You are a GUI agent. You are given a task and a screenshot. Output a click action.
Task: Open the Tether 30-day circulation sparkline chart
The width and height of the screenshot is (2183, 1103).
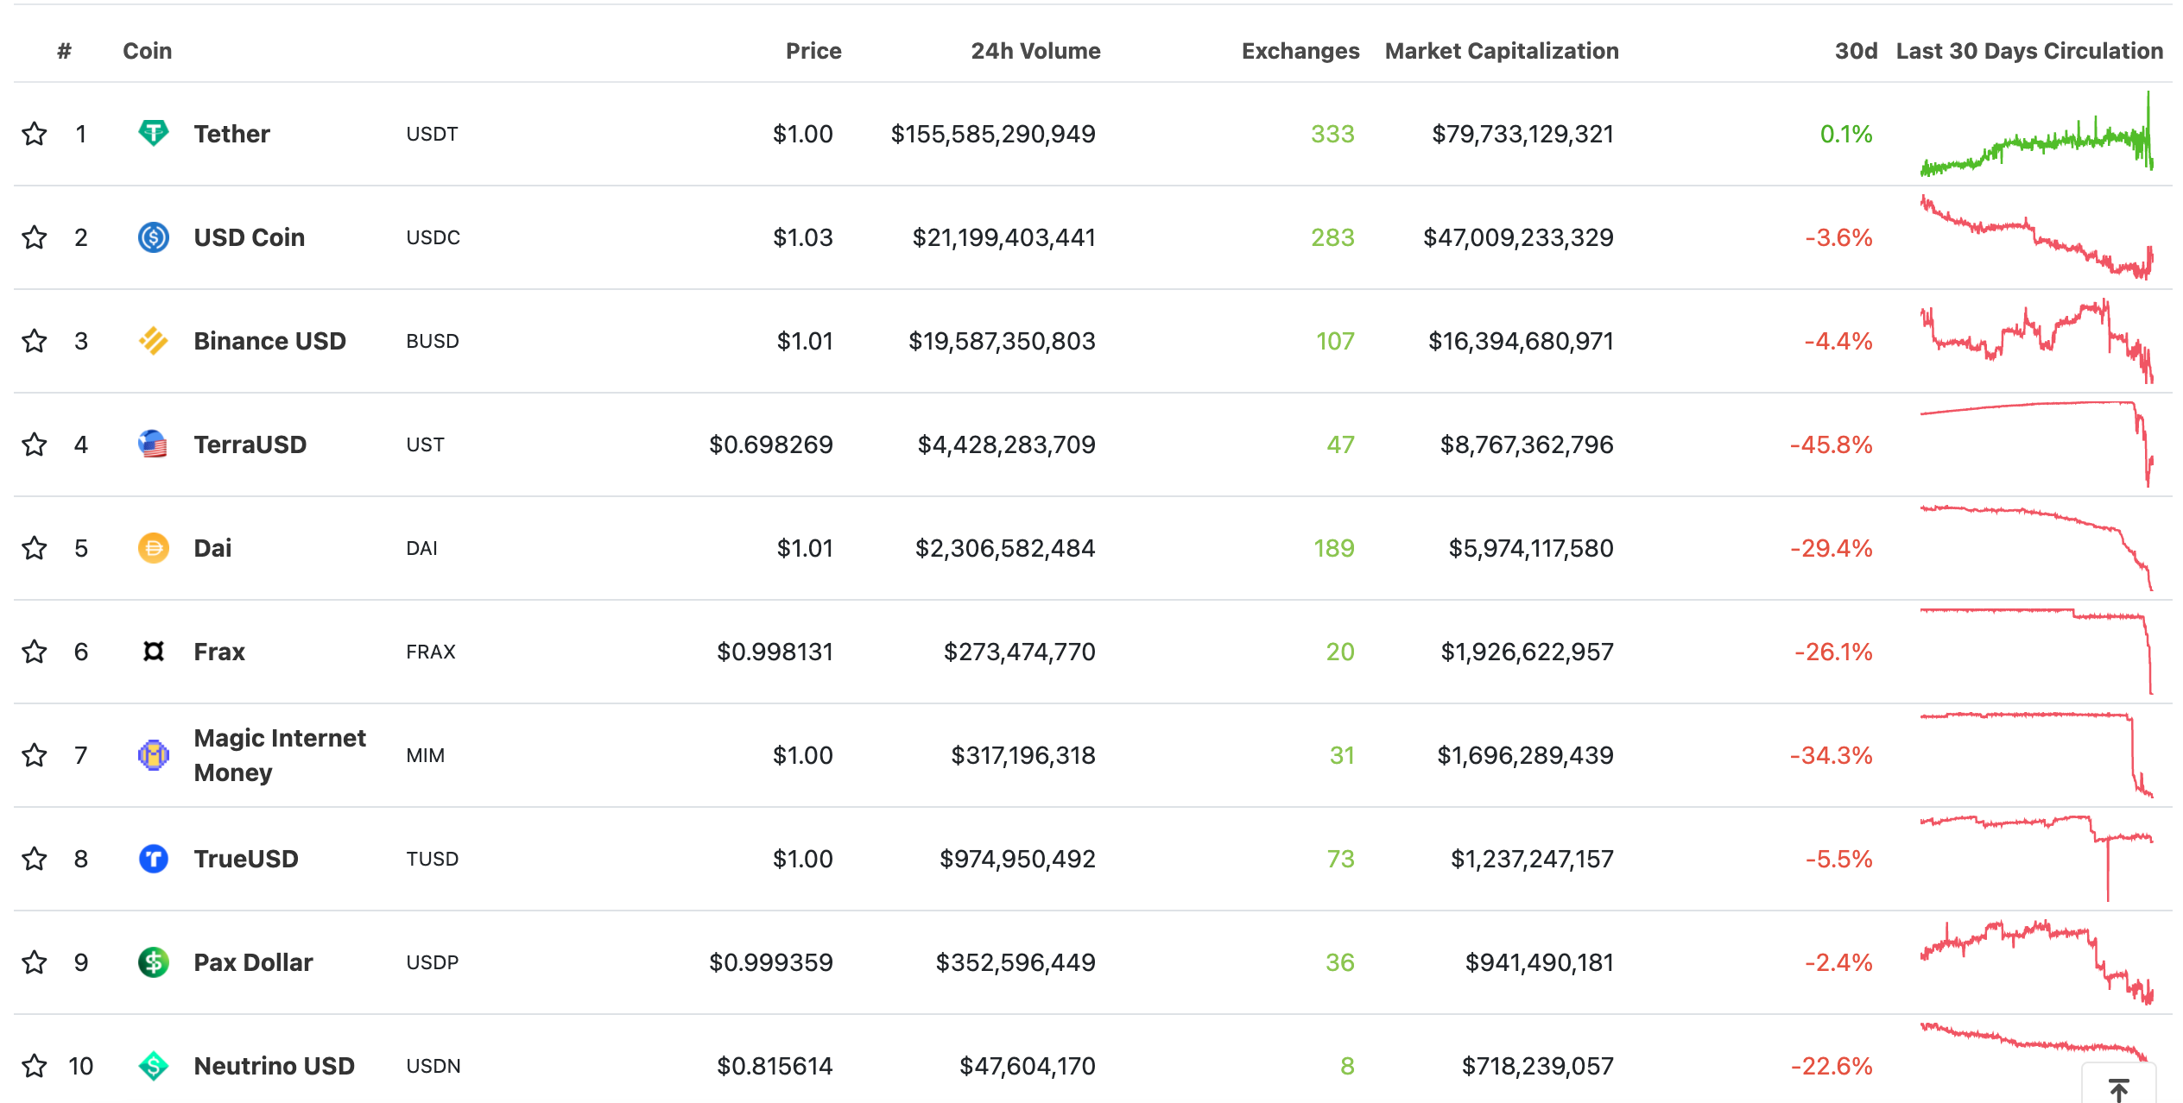click(2036, 134)
